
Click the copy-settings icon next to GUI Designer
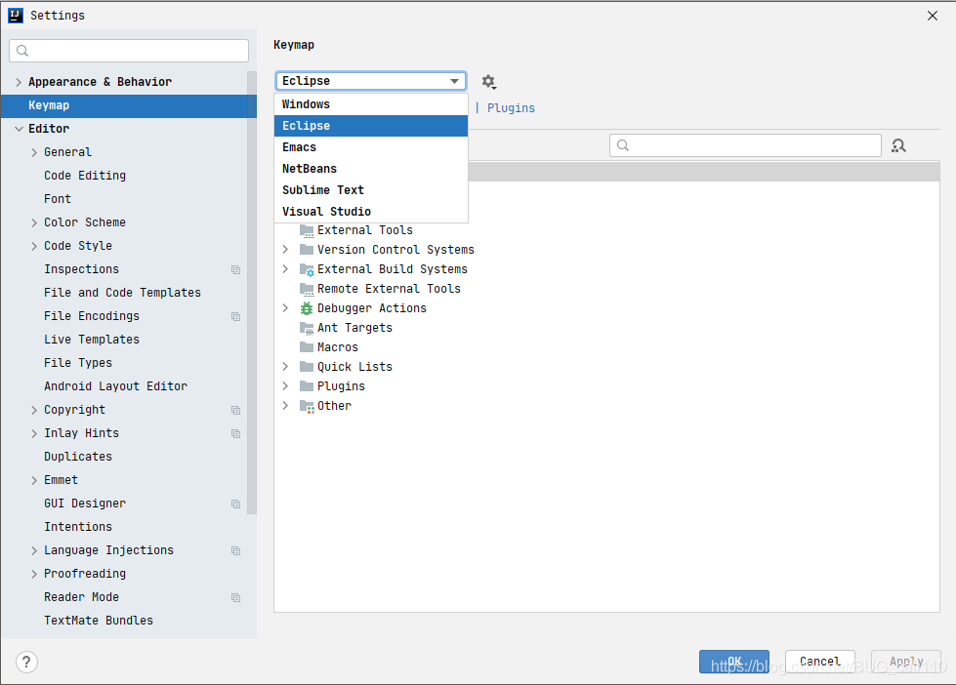point(235,503)
